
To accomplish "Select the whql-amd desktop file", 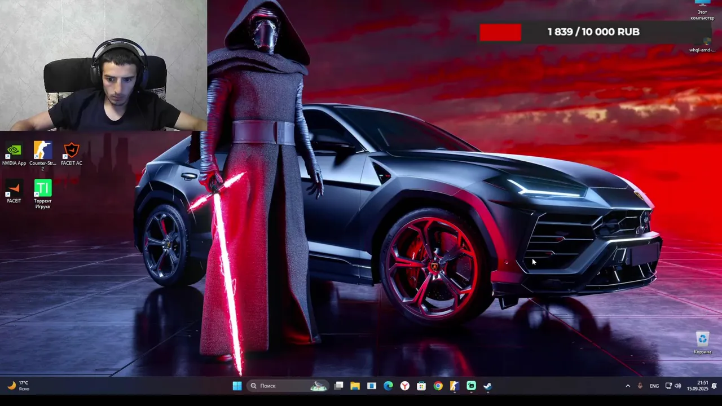I will (x=702, y=44).
